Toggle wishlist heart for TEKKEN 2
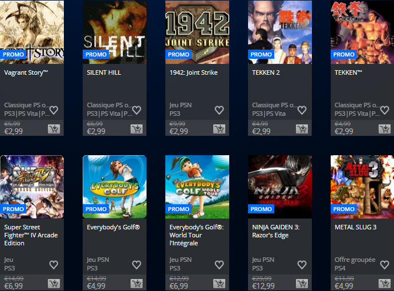This screenshot has width=394, height=291. (x=302, y=110)
